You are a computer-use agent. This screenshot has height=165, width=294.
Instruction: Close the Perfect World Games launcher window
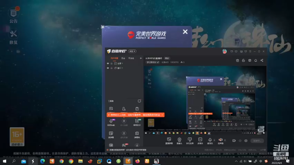[185, 32]
